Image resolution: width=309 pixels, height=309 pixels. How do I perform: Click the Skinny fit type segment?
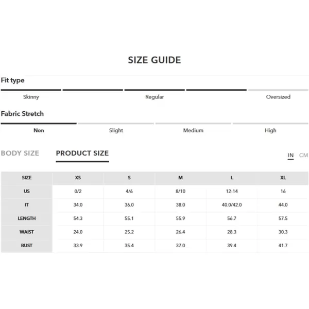pos(31,97)
